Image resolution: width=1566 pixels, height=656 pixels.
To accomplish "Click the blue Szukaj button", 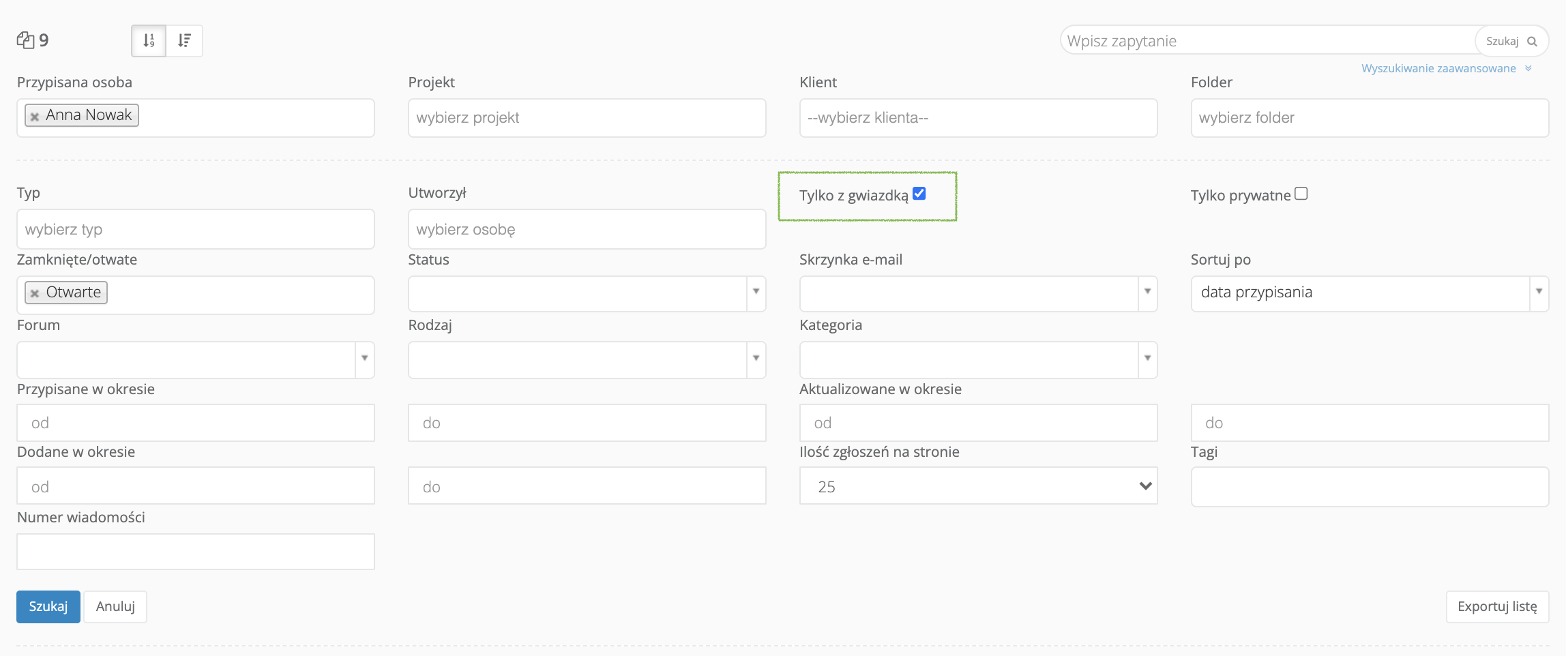I will click(x=48, y=606).
